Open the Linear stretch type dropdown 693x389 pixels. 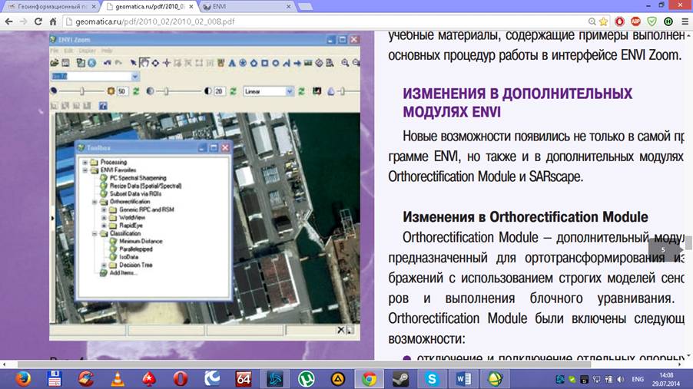pos(290,91)
